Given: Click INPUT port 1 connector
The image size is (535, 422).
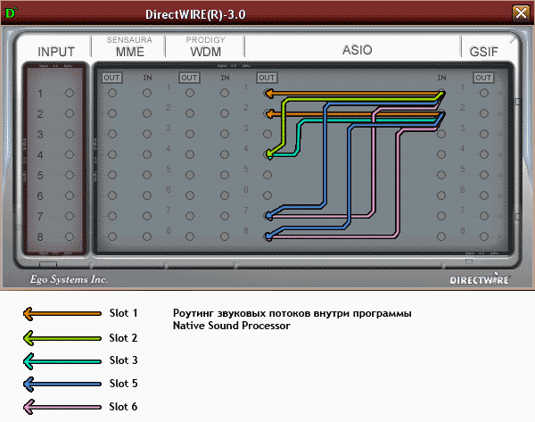Looking at the screenshot, I should pyautogui.click(x=70, y=93).
